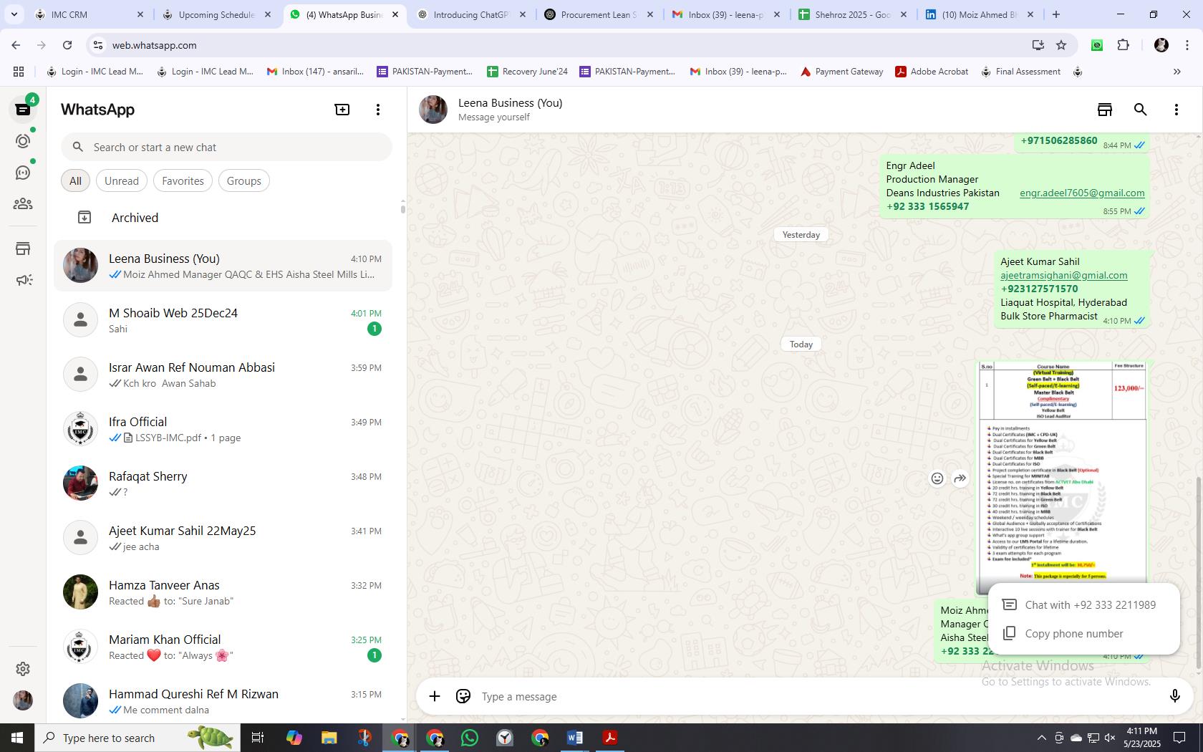Select the Groups filter chip
The width and height of the screenshot is (1203, 752).
[x=243, y=180]
